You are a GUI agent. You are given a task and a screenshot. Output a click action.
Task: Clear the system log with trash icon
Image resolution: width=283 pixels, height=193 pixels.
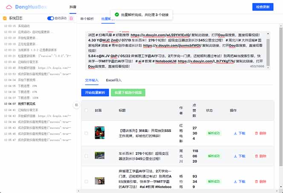click(x=71, y=18)
